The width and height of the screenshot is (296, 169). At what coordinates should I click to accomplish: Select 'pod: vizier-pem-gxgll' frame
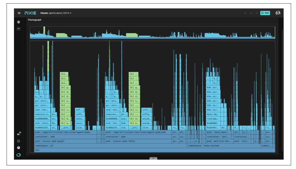[x=65, y=141]
